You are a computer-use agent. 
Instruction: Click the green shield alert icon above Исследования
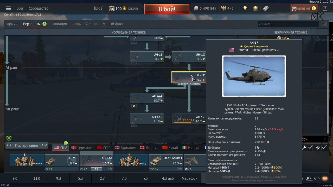click(x=9, y=138)
